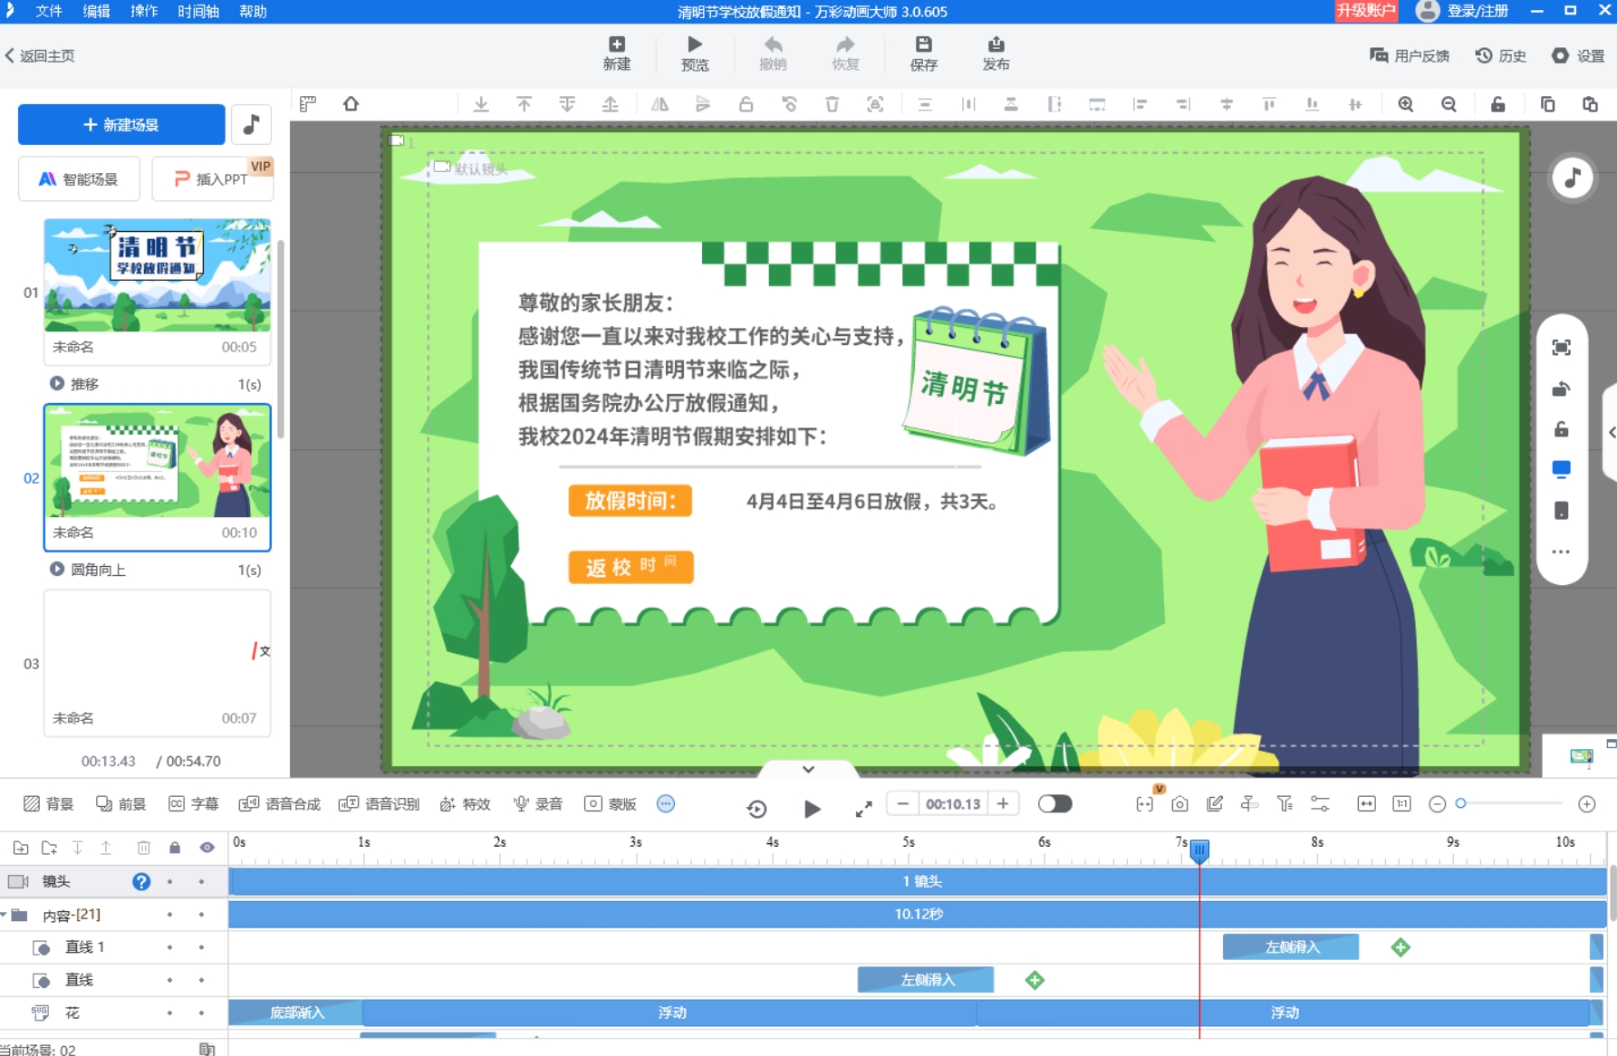
Task: Open 字幕 subtitle tool
Action: coord(193,803)
